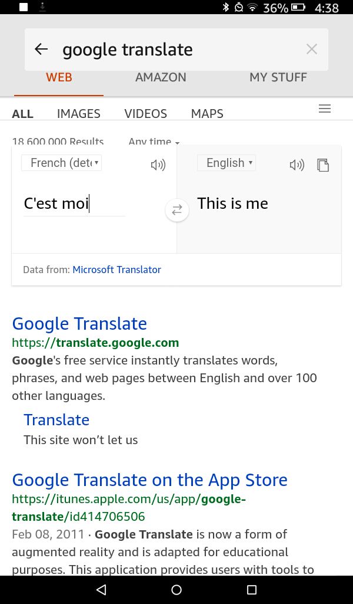Expand the Any time filter

tap(154, 142)
